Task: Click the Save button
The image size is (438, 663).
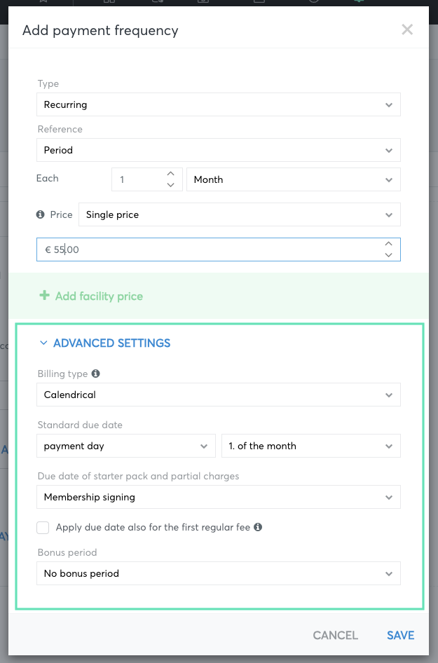Action: 400,635
